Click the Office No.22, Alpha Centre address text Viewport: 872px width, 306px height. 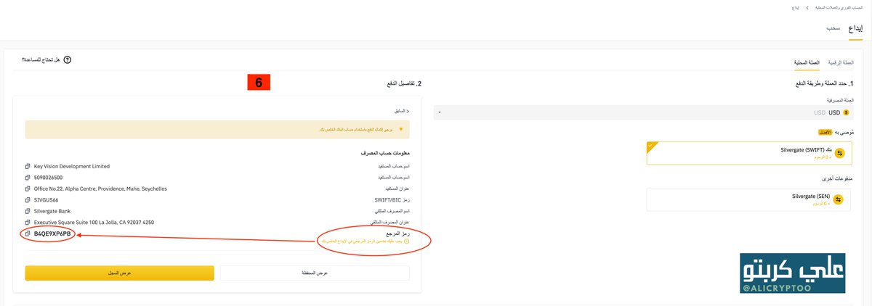[100, 189]
